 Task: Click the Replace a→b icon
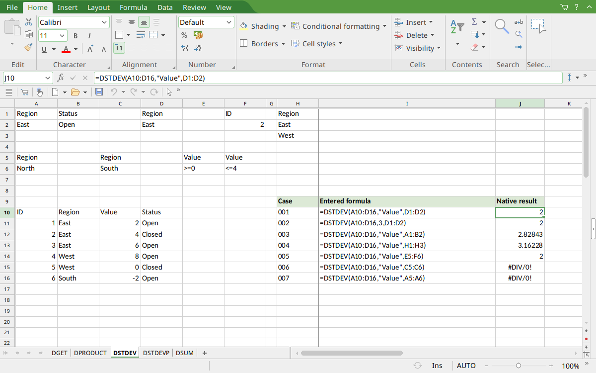[519, 22]
